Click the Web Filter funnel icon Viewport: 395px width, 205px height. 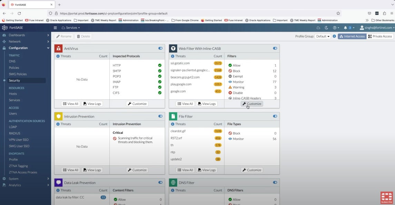(173, 48)
